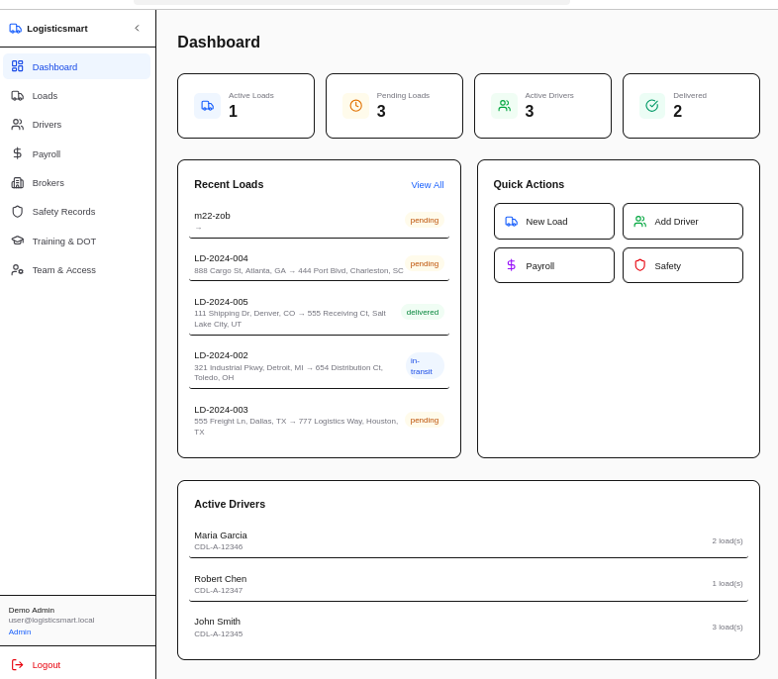Click Maria Garcia's 2 load(s) count
This screenshot has height=679, width=778.
click(728, 540)
